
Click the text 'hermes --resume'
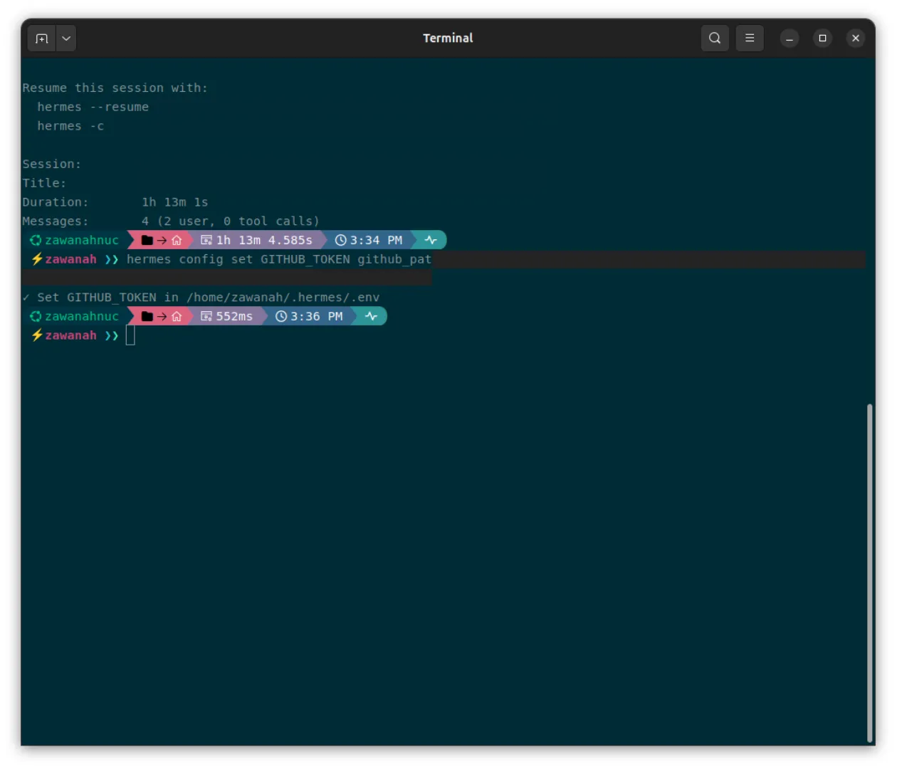(x=93, y=107)
